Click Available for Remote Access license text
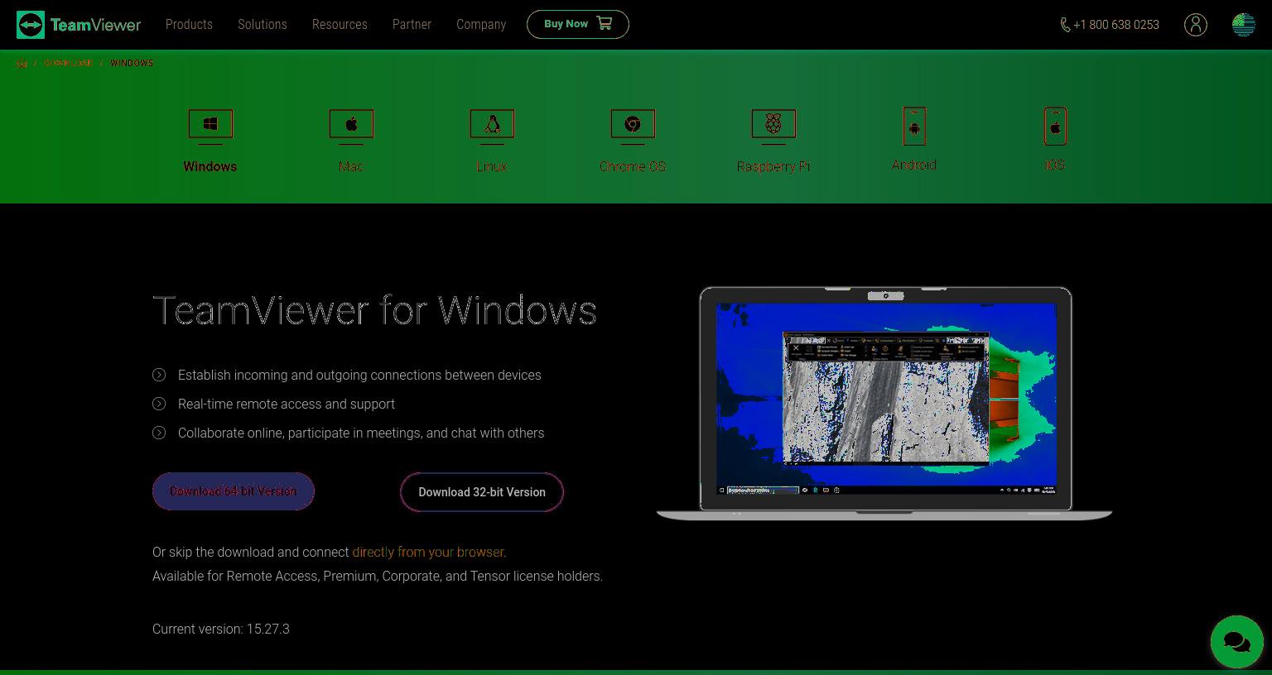This screenshot has height=675, width=1272. pos(378,576)
